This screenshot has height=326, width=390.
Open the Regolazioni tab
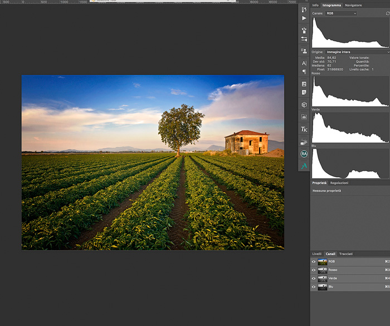[x=339, y=183]
